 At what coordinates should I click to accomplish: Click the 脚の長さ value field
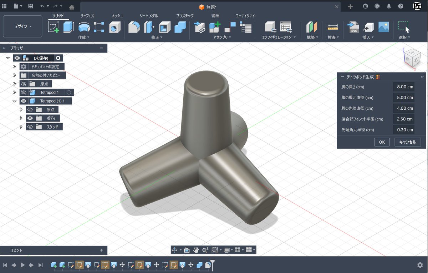click(404, 87)
